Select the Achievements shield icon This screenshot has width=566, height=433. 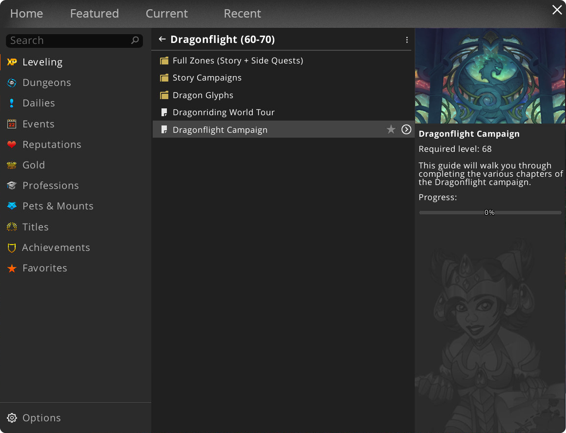point(12,247)
